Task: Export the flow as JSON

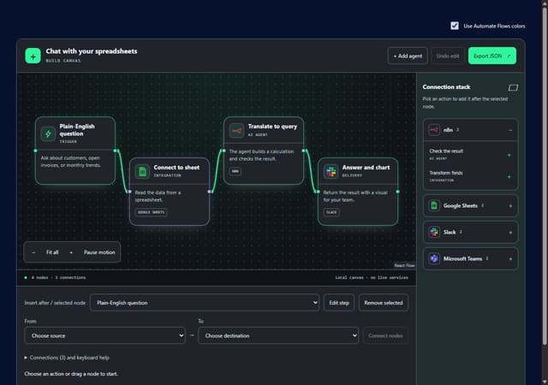Action: pos(492,56)
